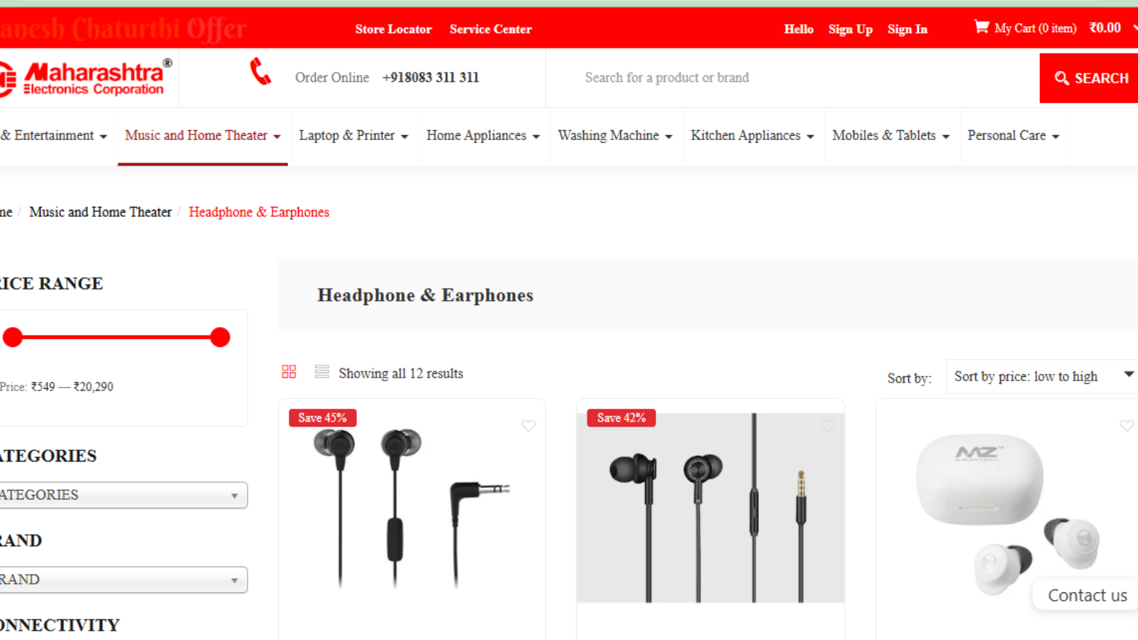Open the Sort by price dropdown
This screenshot has width=1138, height=640.
click(x=1042, y=376)
